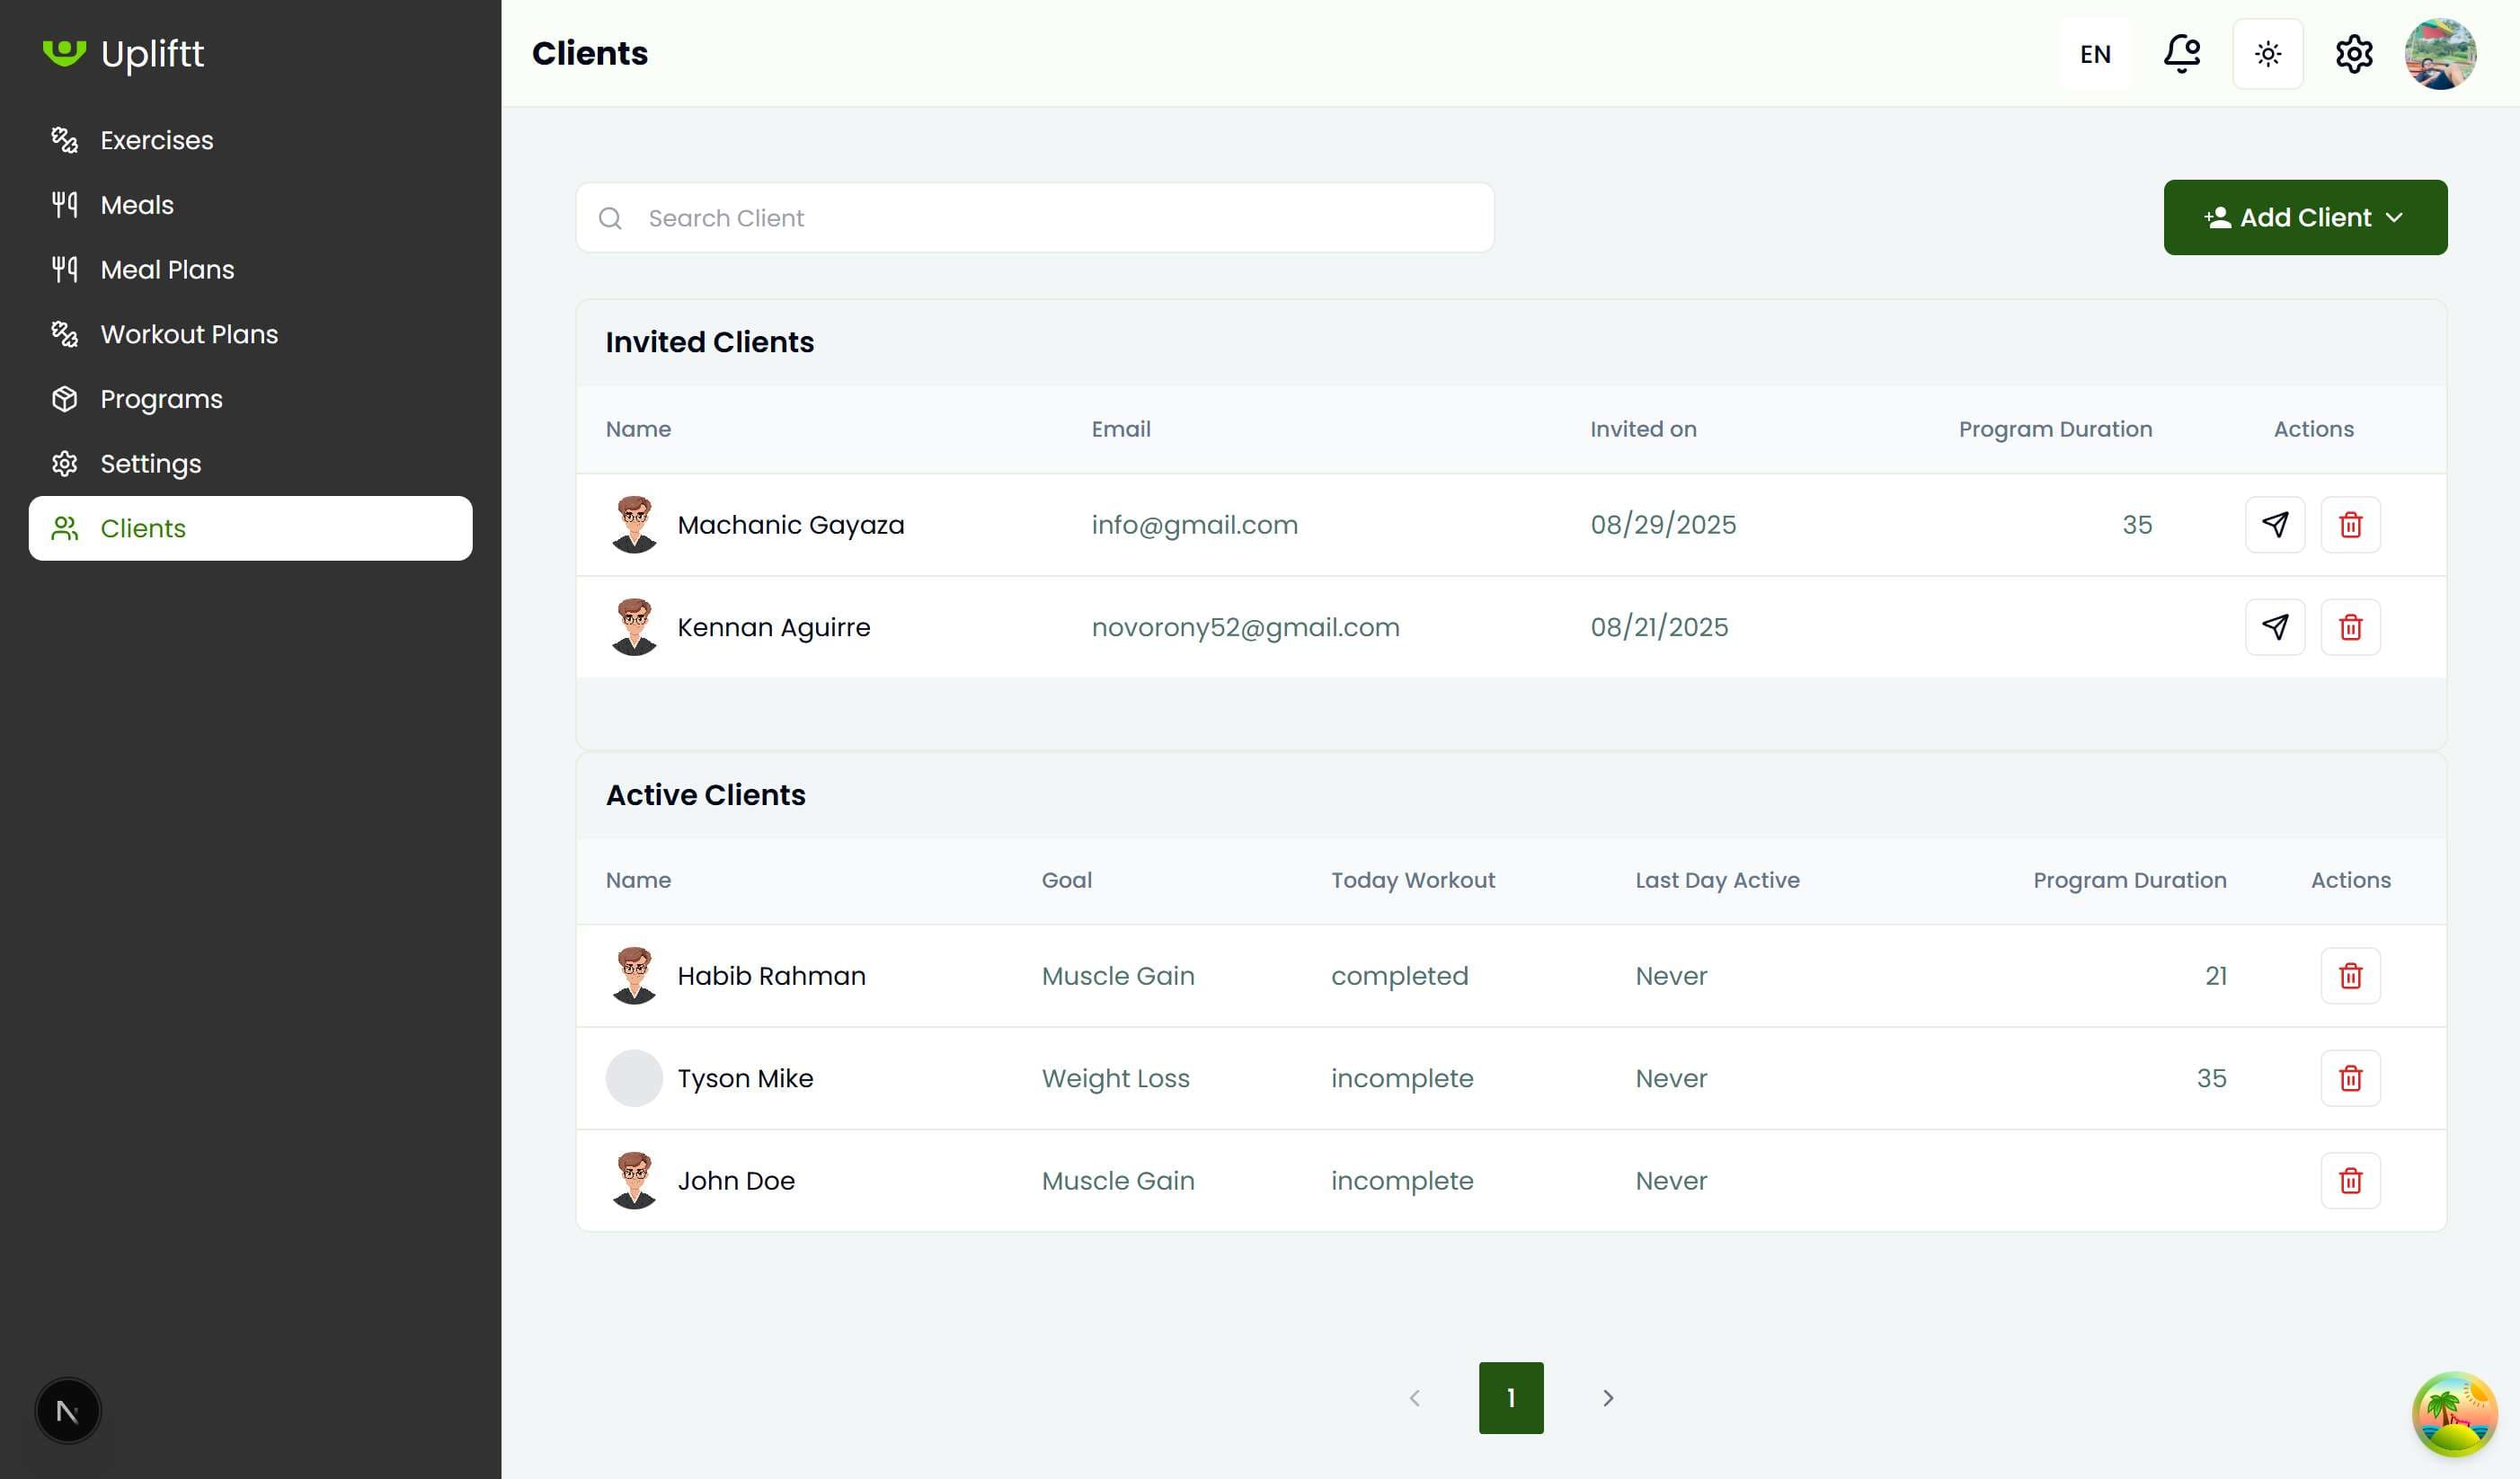Click the user avatar in the top right

click(2440, 53)
